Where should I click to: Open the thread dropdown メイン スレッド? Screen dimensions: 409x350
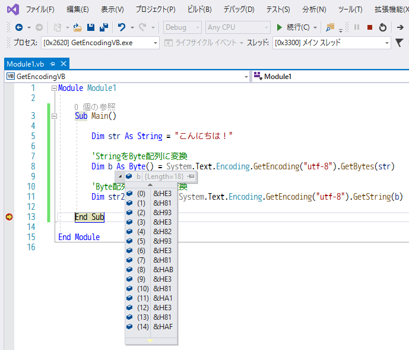(331, 43)
